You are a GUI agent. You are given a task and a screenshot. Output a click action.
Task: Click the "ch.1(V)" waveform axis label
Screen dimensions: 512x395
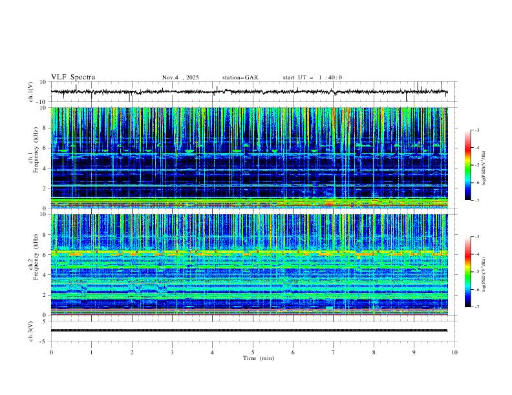point(32,92)
